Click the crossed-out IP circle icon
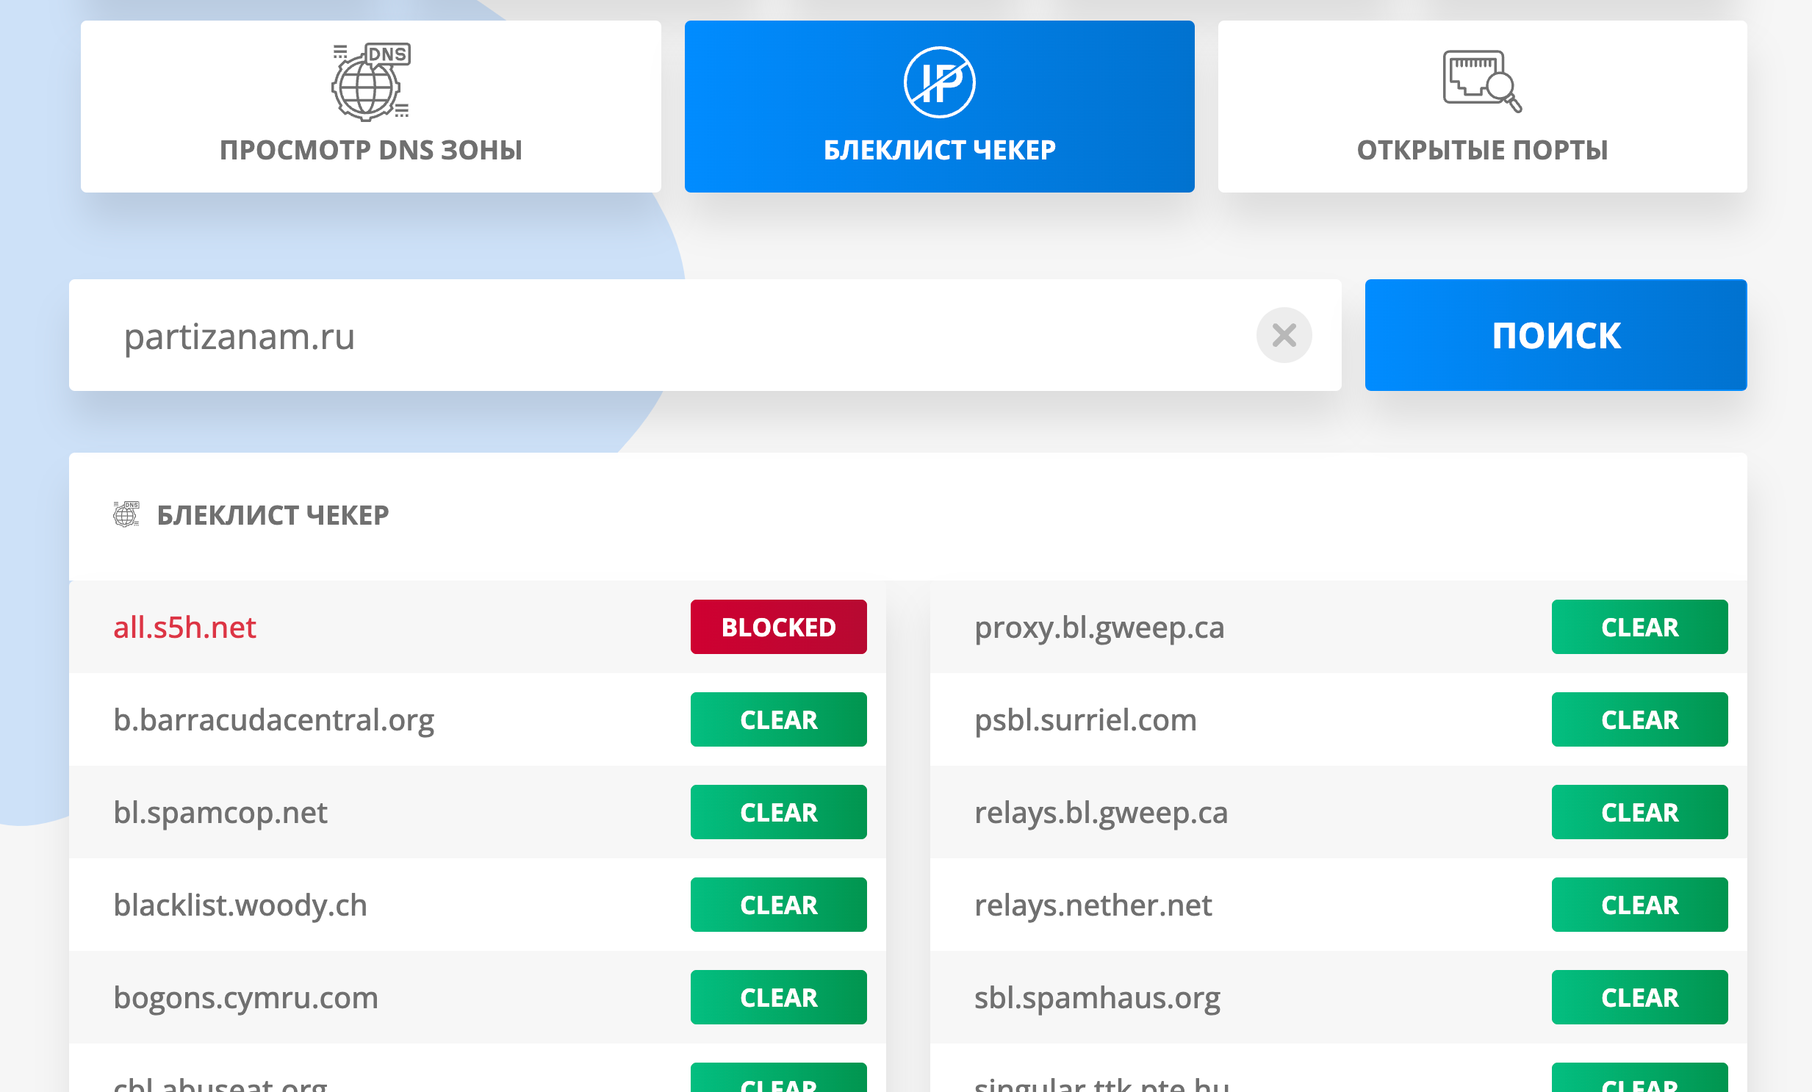1812x1092 pixels. (939, 82)
